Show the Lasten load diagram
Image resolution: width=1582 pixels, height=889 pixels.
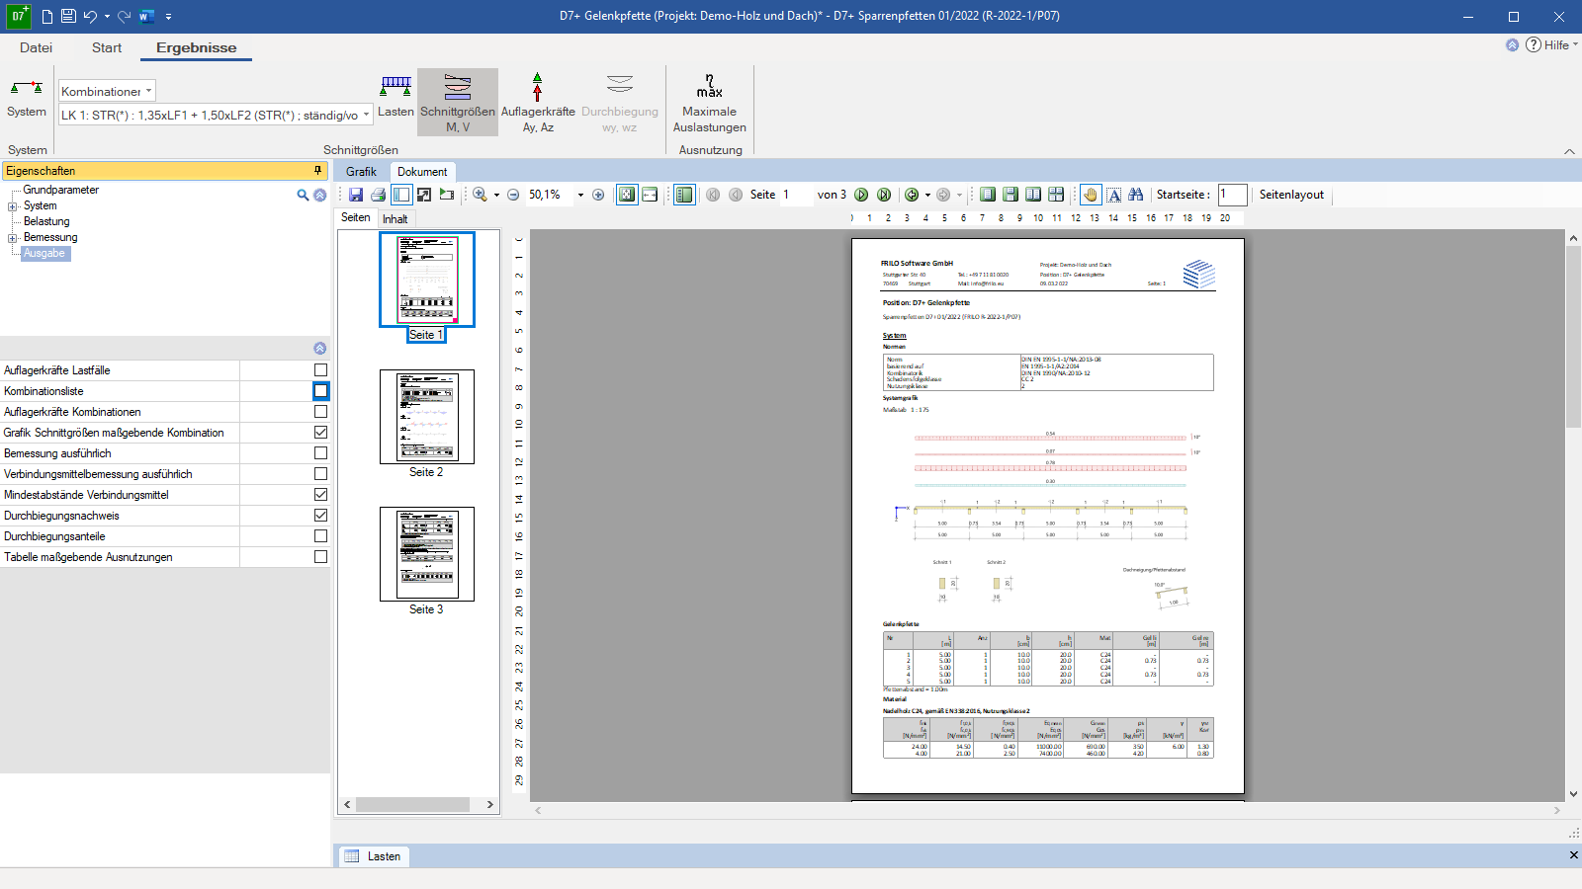click(395, 97)
